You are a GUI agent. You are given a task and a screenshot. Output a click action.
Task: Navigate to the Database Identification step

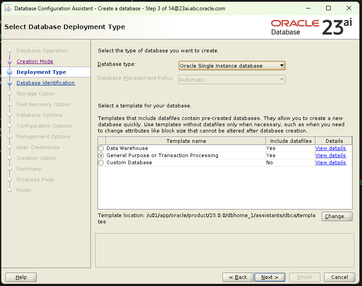(x=45, y=83)
